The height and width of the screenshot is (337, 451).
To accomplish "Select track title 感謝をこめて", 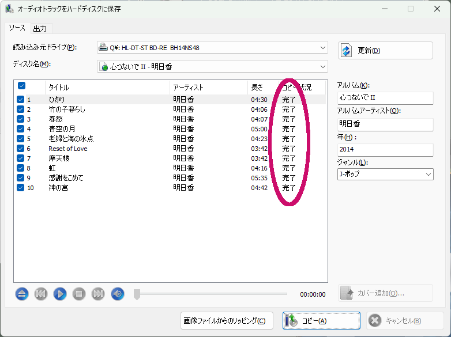I will tap(66, 178).
